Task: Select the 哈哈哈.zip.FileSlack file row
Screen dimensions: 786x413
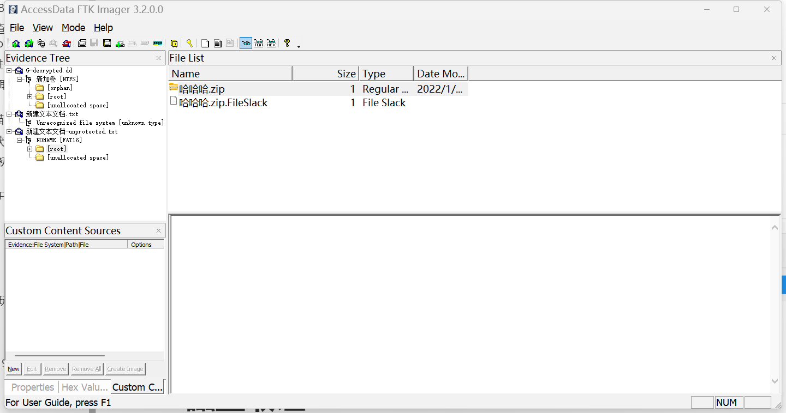Action: coord(318,102)
